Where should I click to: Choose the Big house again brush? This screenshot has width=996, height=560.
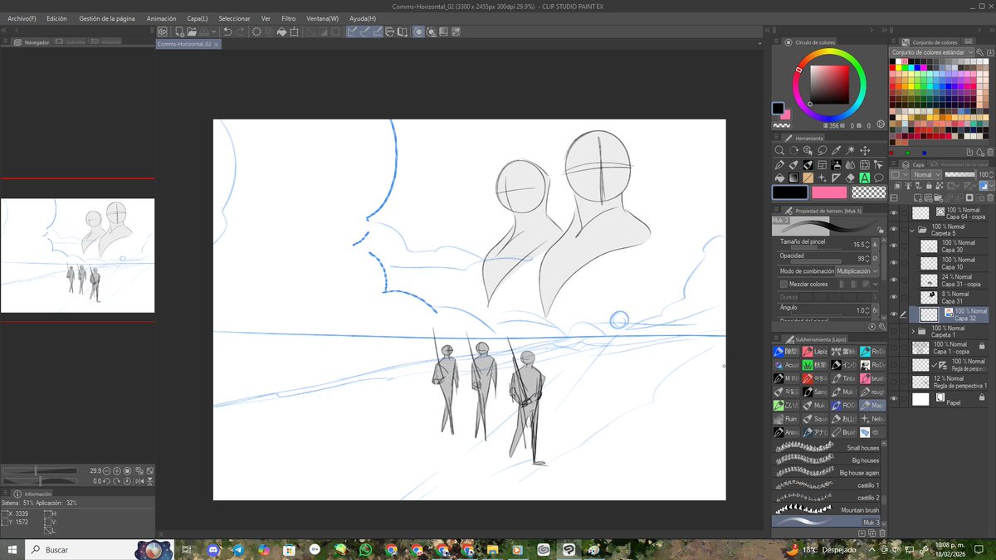click(x=827, y=472)
